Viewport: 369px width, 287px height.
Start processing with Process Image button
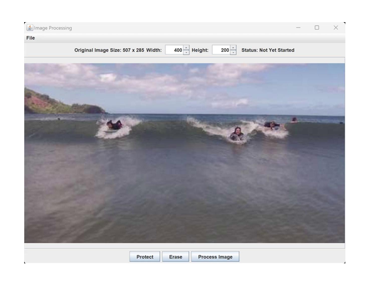tap(215, 257)
